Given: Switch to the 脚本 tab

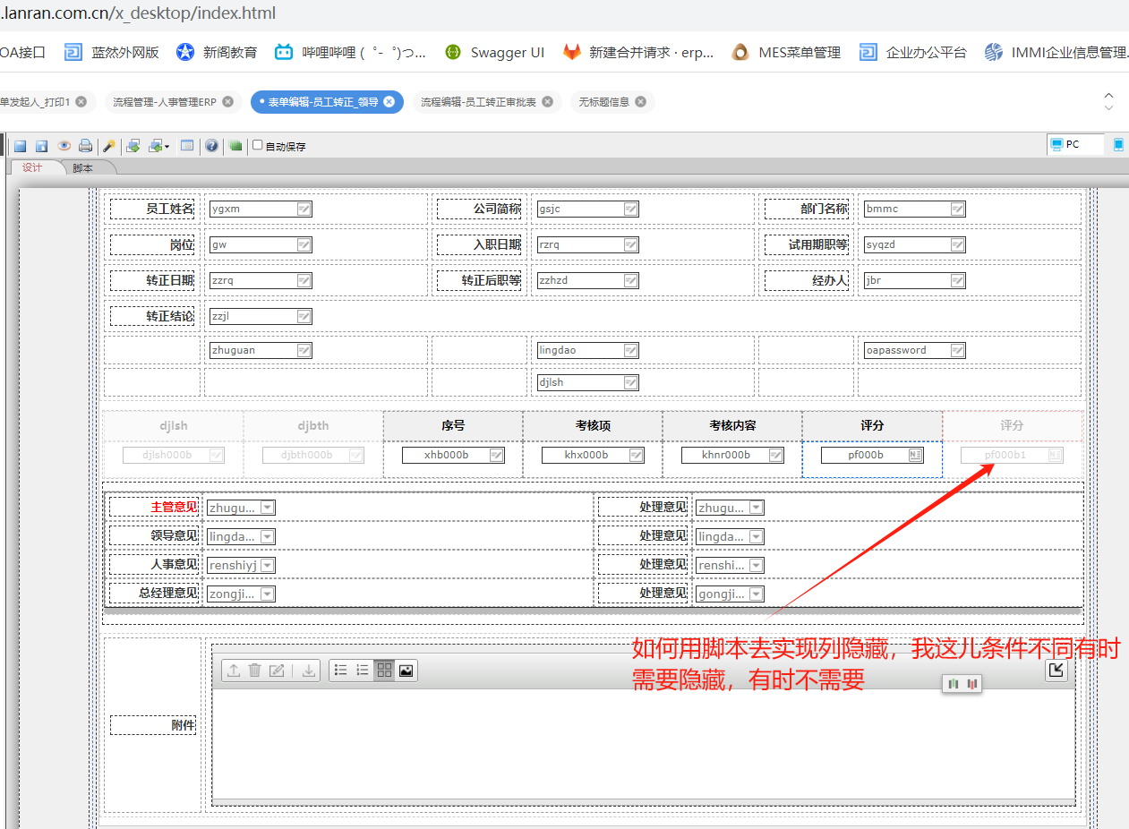Looking at the screenshot, I should pos(82,167).
